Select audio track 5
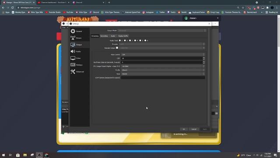The height and width of the screenshot is (158, 280). point(140,40)
